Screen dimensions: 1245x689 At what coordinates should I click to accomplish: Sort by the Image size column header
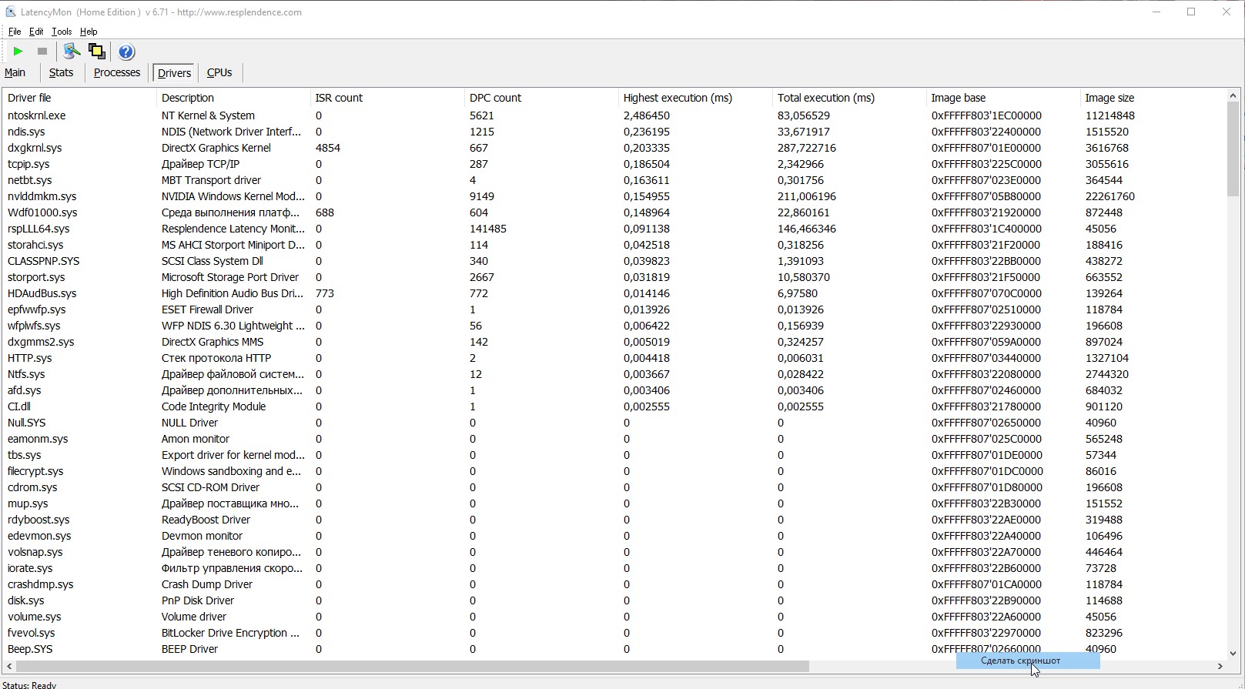coord(1153,98)
